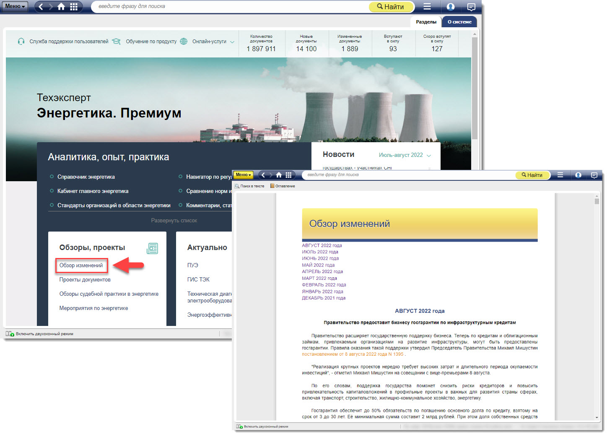607x435 pixels.
Task: Click the main window search phrase field
Action: coord(230,7)
